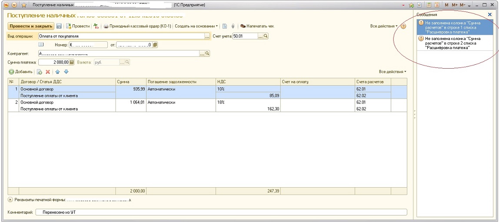This screenshot has height=222, width=499.
Task: Add a new row with Добавить
Action: 21,72
